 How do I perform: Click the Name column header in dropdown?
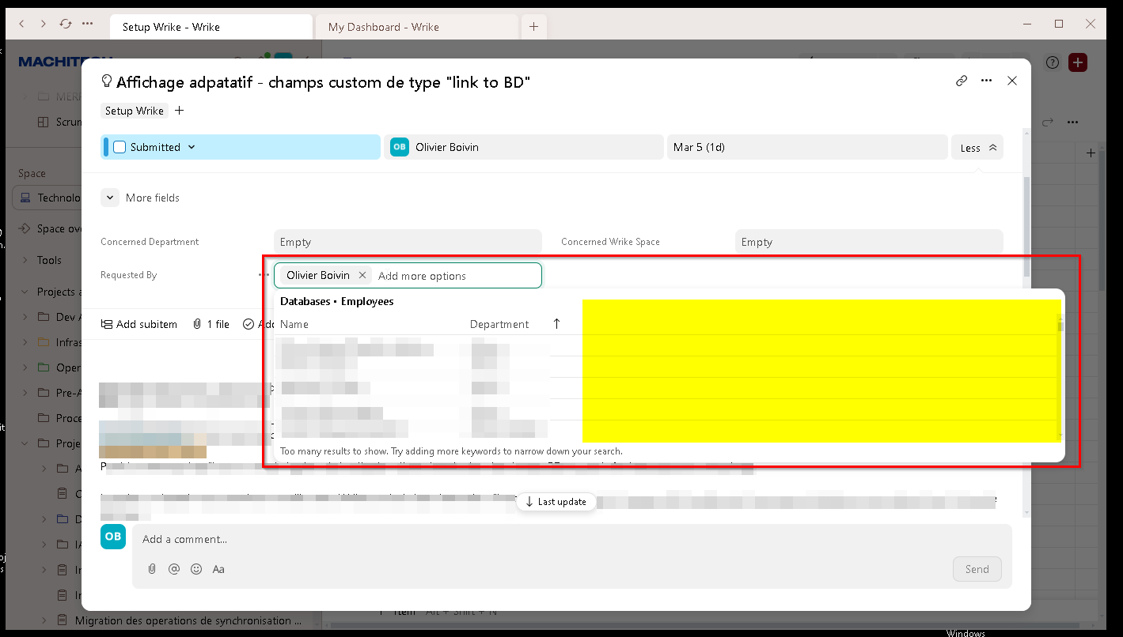(x=294, y=324)
